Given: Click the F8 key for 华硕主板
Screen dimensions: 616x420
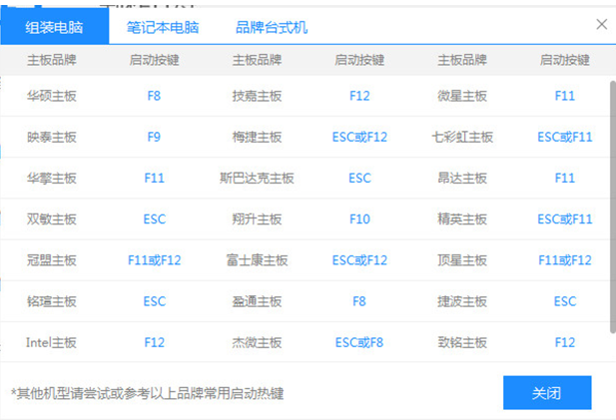Looking at the screenshot, I should tap(154, 96).
